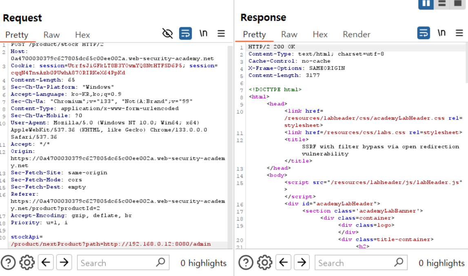Viewport: 468px width, 276px height.
Task: Click the 'Priority: u=1, i' header
Action: pos(39,223)
